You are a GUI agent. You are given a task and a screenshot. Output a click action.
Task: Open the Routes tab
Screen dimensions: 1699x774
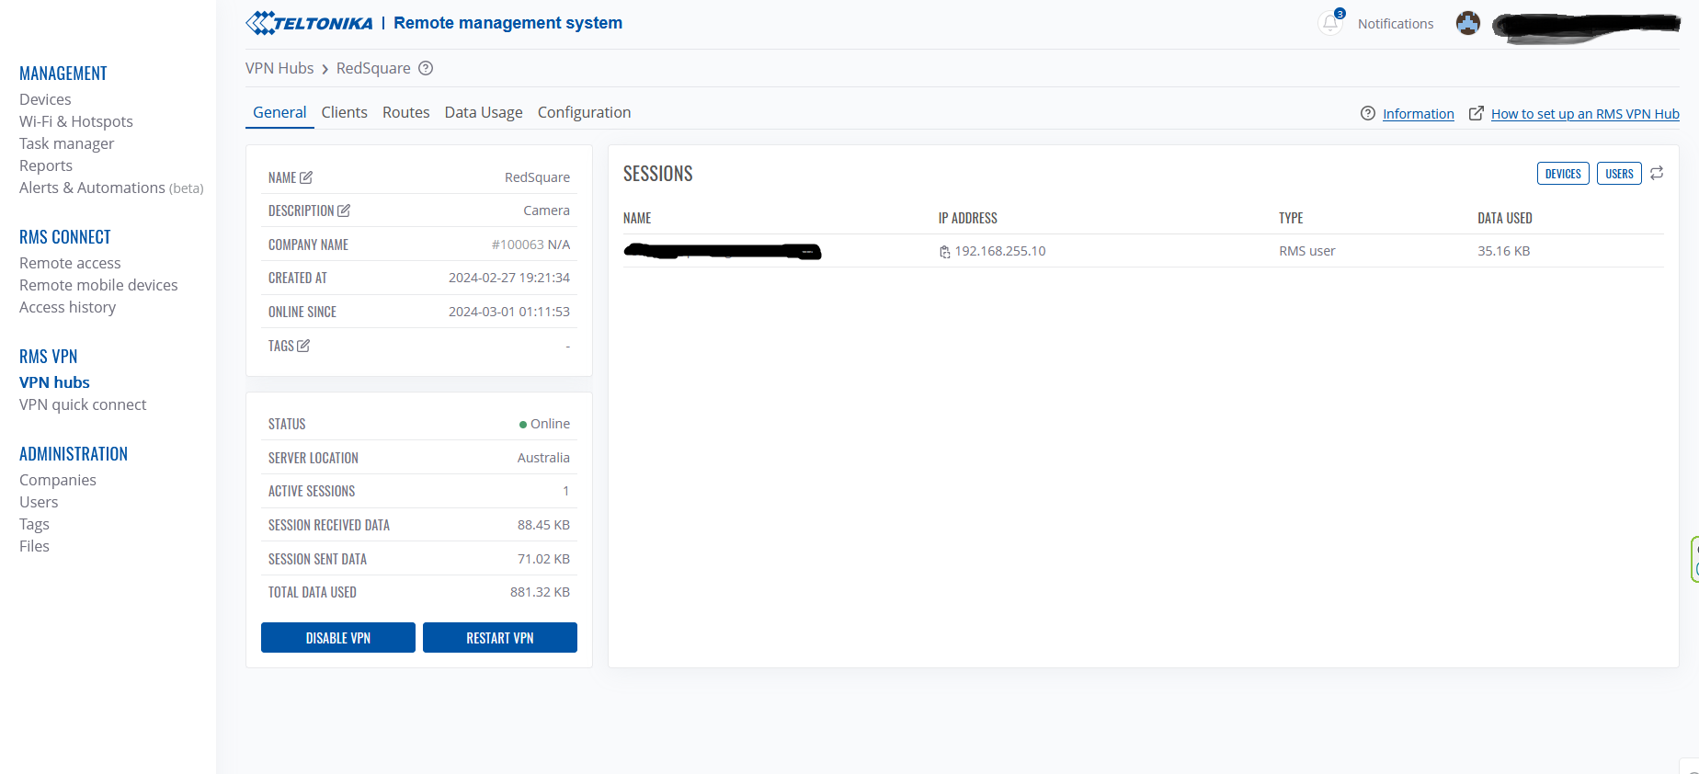click(x=406, y=112)
